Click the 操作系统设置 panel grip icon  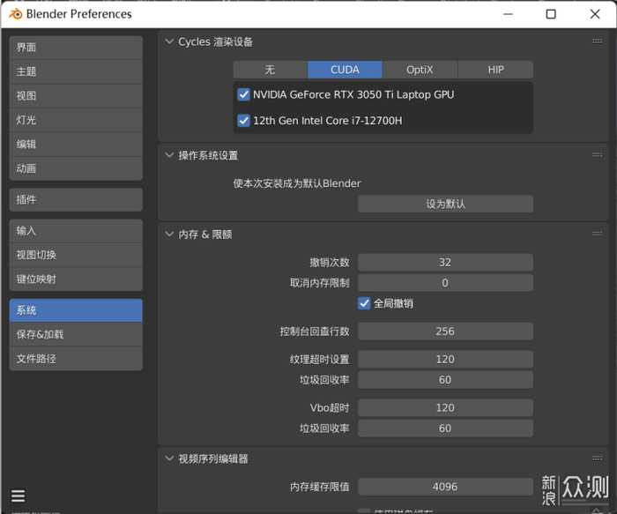pyautogui.click(x=597, y=155)
